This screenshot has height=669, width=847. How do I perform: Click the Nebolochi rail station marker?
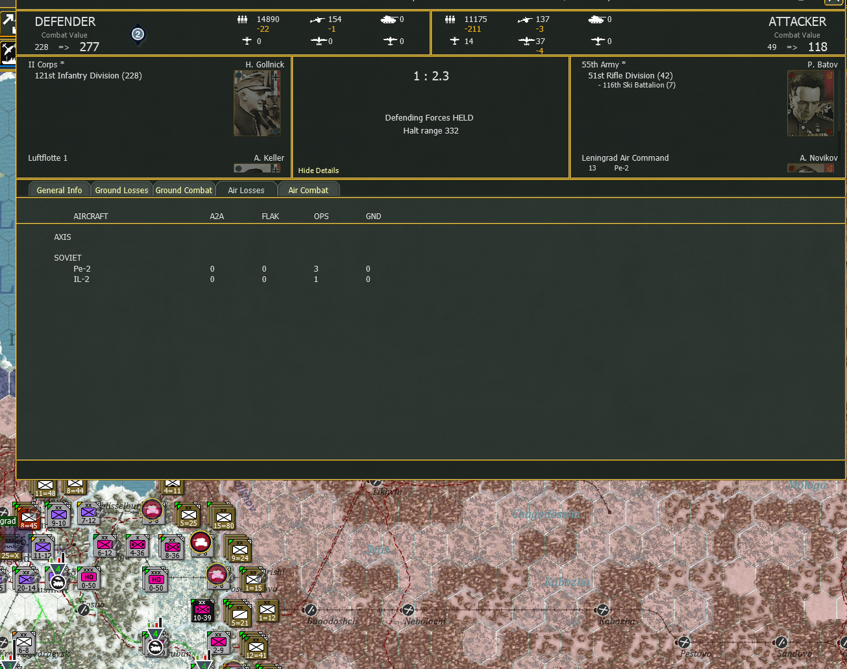pos(408,610)
